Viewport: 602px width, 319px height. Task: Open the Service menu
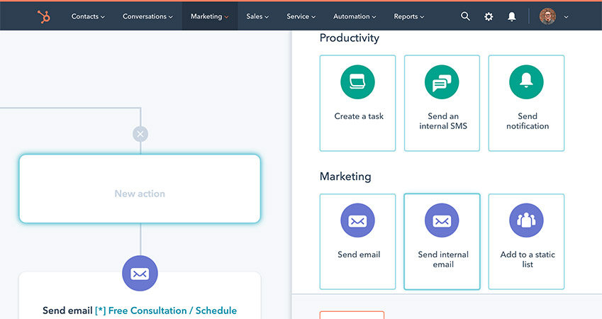coord(301,16)
